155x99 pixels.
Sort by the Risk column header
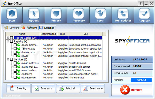click(x=63, y=34)
